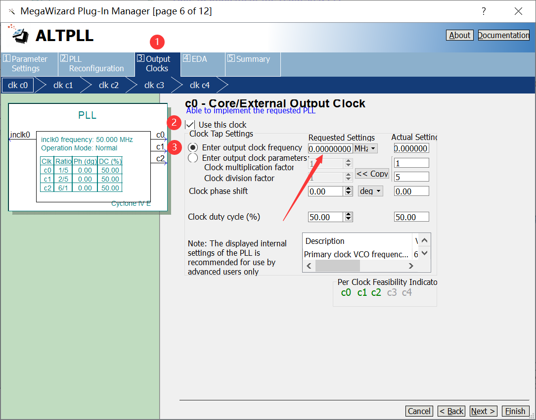
Task: Click the Next button
Action: tap(484, 411)
